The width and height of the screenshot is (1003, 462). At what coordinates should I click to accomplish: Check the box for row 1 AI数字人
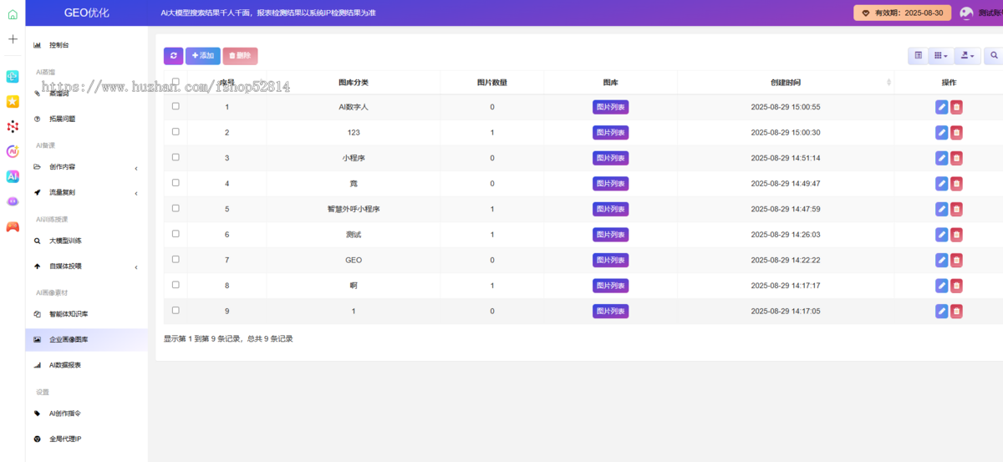(176, 106)
